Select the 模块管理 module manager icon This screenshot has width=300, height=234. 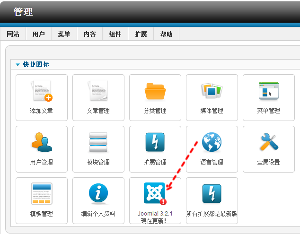pos(98,144)
